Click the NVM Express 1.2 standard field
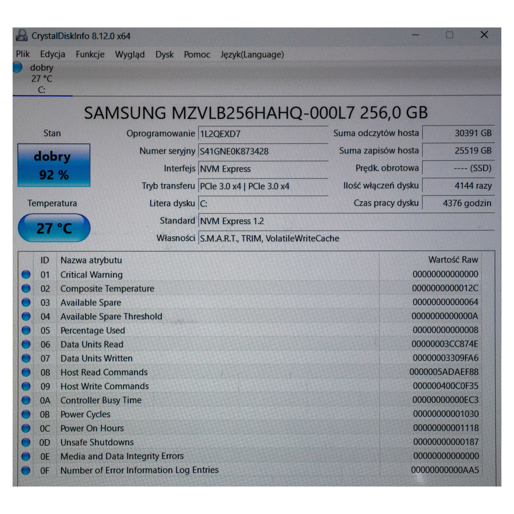The image size is (514, 514). coord(346,221)
